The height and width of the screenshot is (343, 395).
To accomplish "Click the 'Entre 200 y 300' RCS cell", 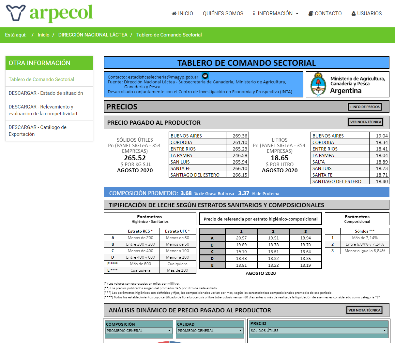I will pyautogui.click(x=141, y=244).
